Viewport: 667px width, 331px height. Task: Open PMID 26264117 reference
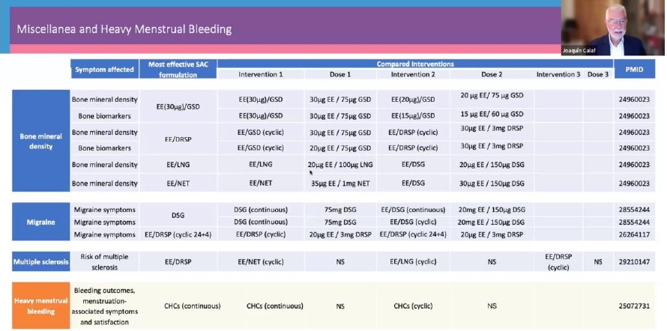[635, 234]
